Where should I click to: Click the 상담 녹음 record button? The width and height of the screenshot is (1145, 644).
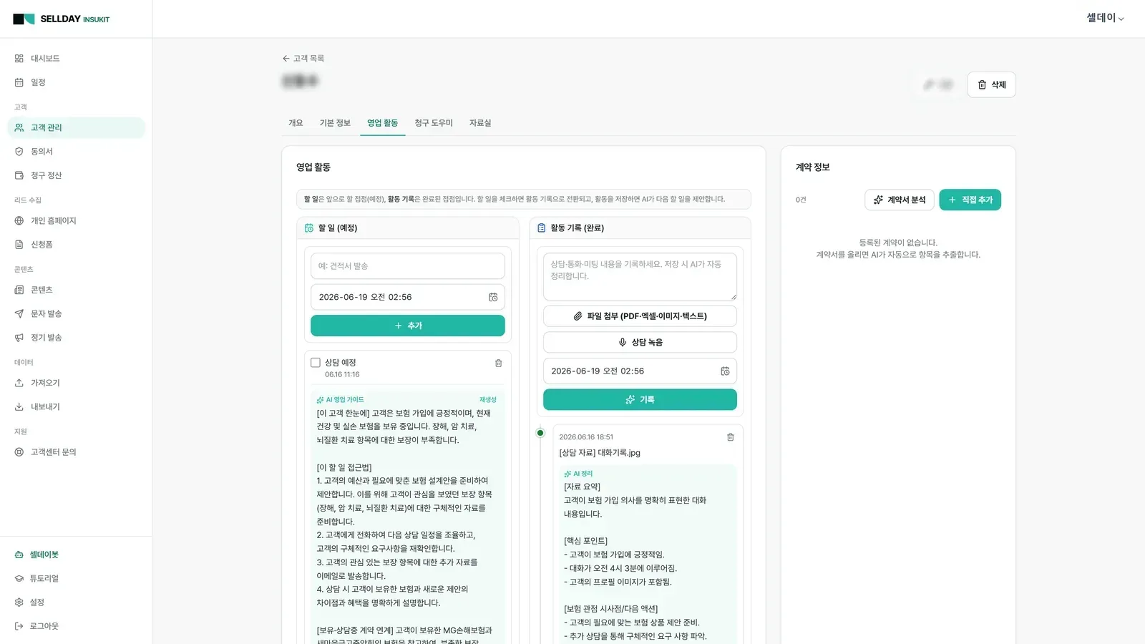(x=640, y=342)
